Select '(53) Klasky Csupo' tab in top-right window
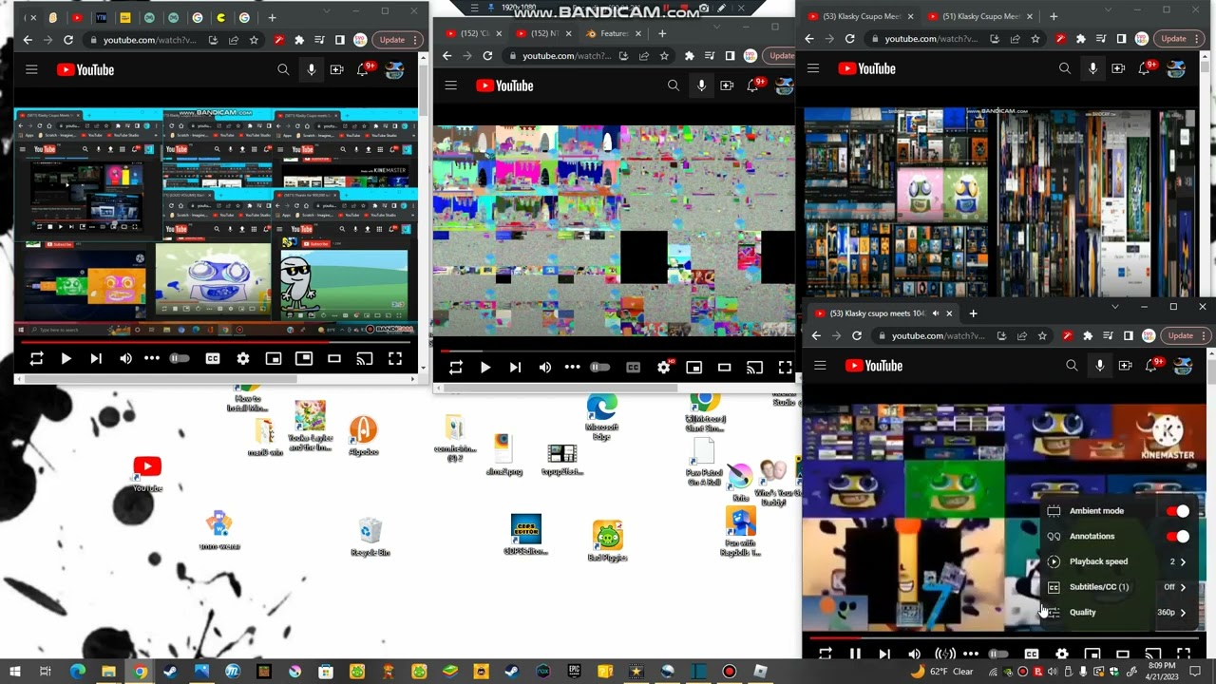Viewport: 1216px width, 684px height. point(859,16)
